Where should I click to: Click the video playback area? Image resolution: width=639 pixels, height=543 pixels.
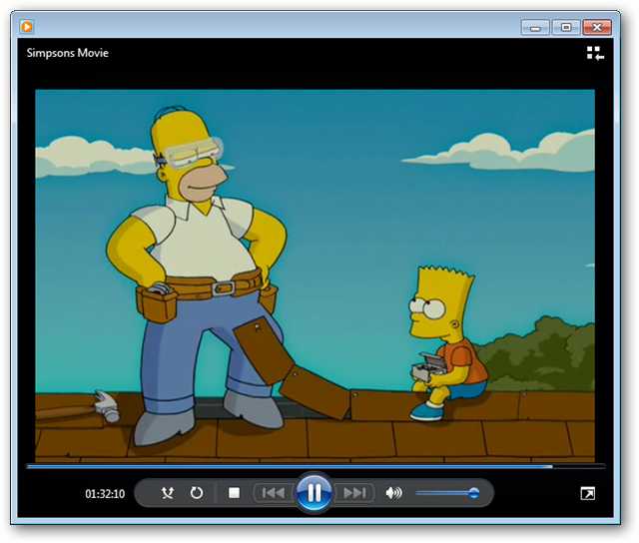pyautogui.click(x=315, y=275)
